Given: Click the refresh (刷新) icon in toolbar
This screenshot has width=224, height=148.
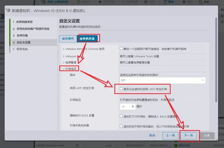Looking at the screenshot, I should 165,2.
